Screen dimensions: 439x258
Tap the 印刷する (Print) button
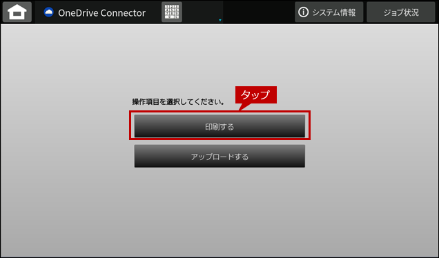pyautogui.click(x=219, y=126)
